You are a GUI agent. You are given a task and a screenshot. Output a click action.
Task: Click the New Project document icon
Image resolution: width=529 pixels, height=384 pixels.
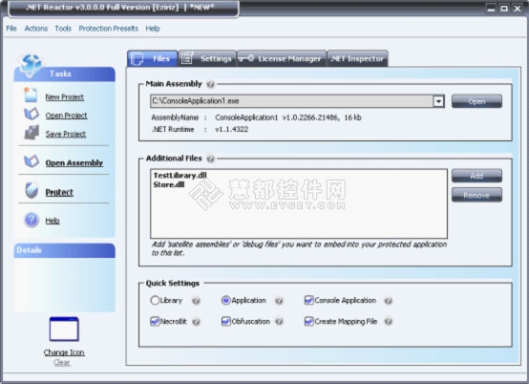(31, 96)
